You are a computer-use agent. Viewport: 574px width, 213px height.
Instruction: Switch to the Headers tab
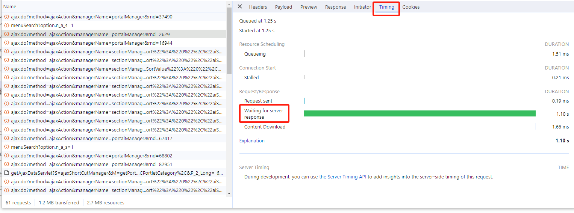point(258,7)
